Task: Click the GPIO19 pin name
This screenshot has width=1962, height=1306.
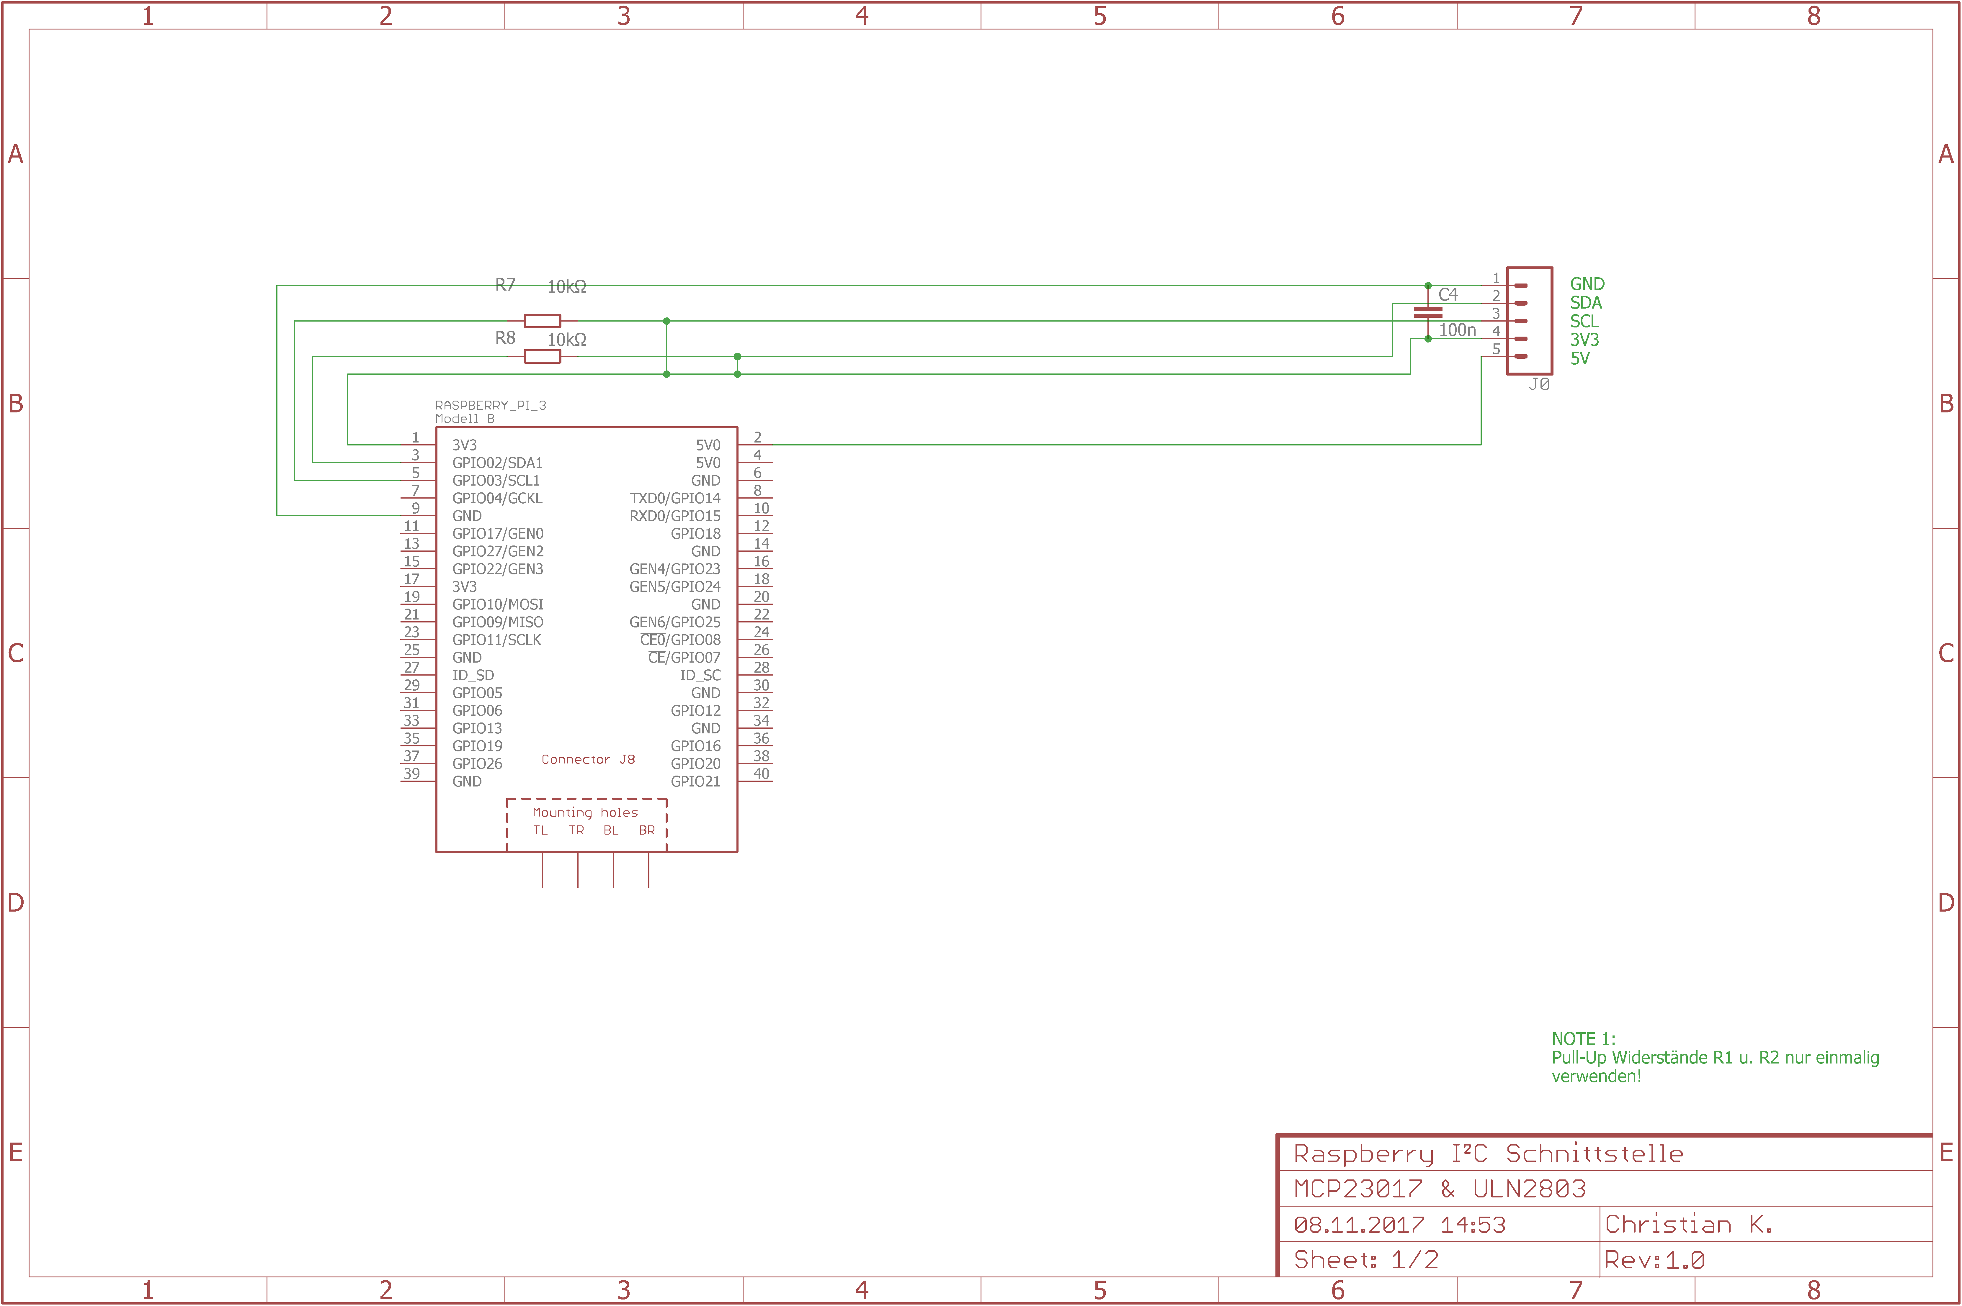Action: tap(477, 746)
